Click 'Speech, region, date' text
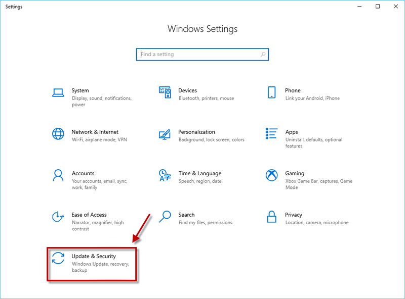Viewport: 405px width, 299px height. pyautogui.click(x=200, y=181)
